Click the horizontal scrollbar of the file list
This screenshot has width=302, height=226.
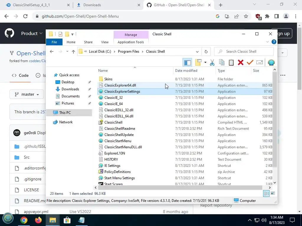coord(180,187)
